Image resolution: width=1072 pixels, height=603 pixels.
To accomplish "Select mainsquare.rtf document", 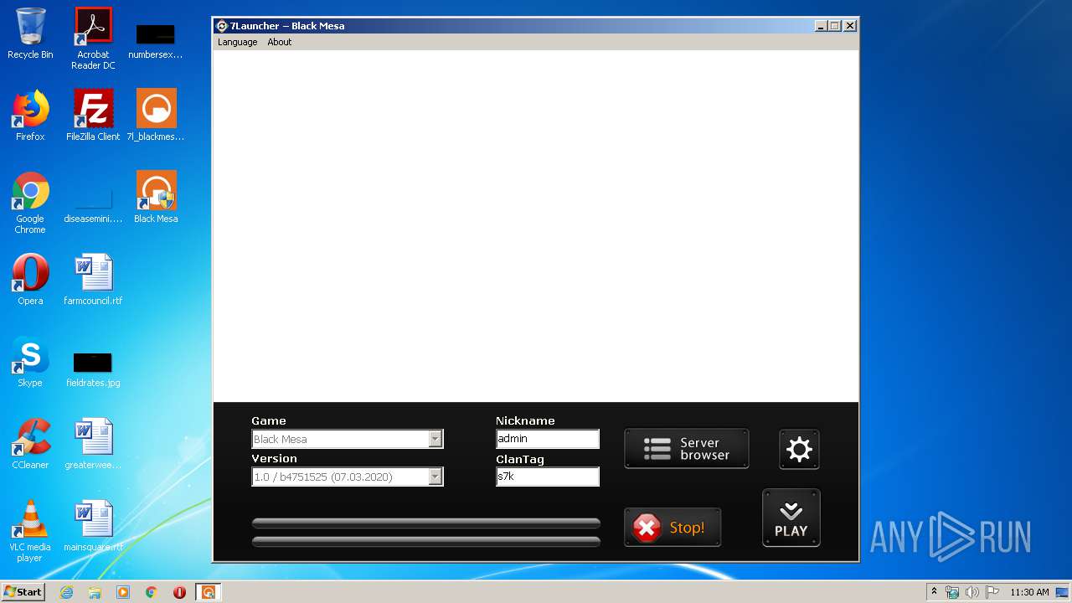I will coord(93,526).
